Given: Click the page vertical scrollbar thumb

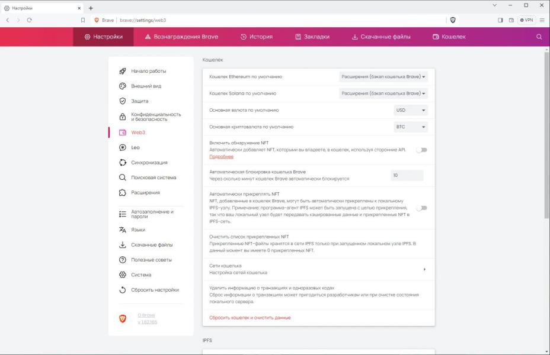Looking at the screenshot, I should (546, 135).
